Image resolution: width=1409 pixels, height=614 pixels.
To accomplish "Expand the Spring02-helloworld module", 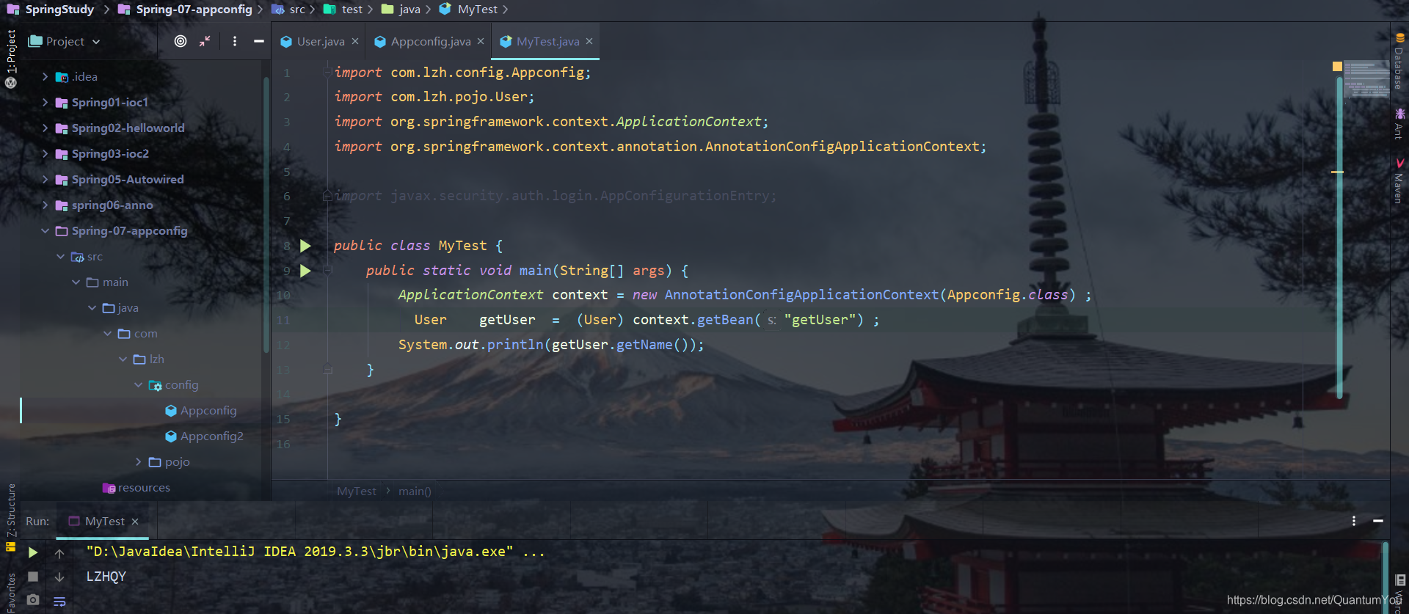I will [45, 128].
